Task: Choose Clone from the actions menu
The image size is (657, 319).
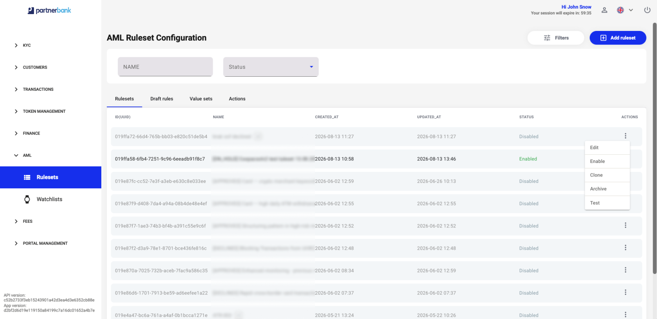Action: coord(607,175)
